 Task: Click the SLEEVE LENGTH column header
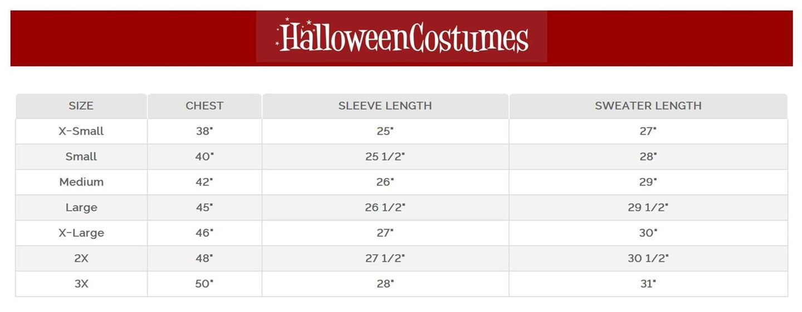[385, 106]
